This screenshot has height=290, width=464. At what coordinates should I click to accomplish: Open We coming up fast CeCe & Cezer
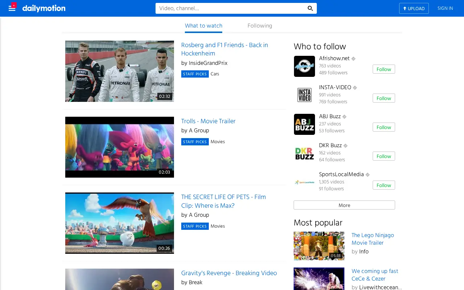tap(375, 275)
